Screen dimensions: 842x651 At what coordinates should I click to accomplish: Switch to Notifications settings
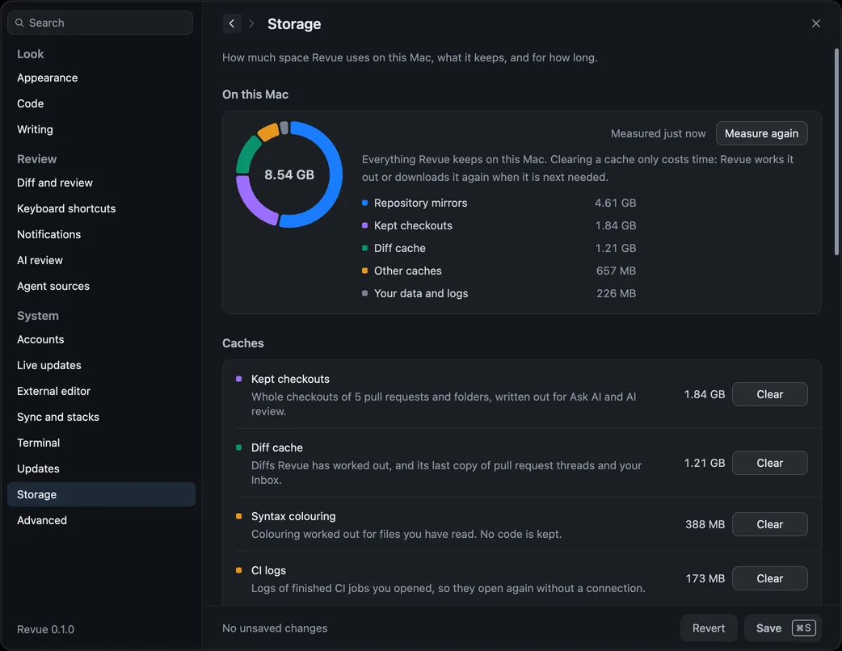pos(101,234)
